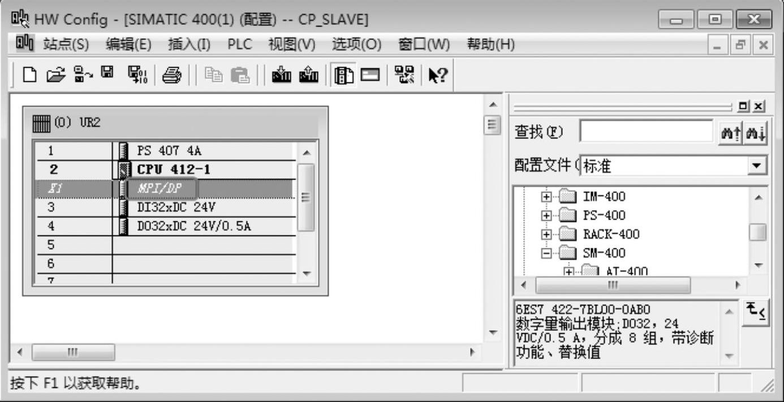Restore the inner document window
Screen dimensions: 784x402
click(x=741, y=44)
